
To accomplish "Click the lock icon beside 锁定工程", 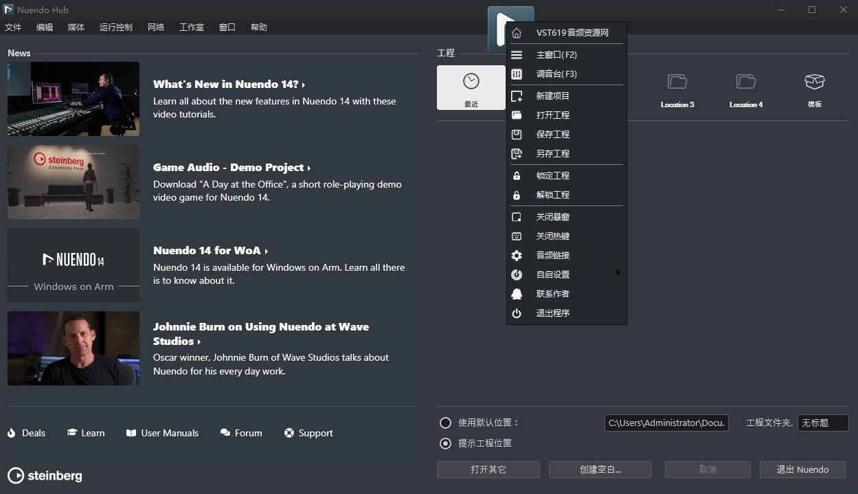I will click(517, 176).
